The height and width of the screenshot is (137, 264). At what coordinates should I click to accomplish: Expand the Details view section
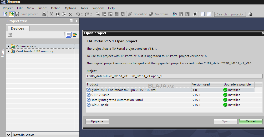[x=9, y=135]
